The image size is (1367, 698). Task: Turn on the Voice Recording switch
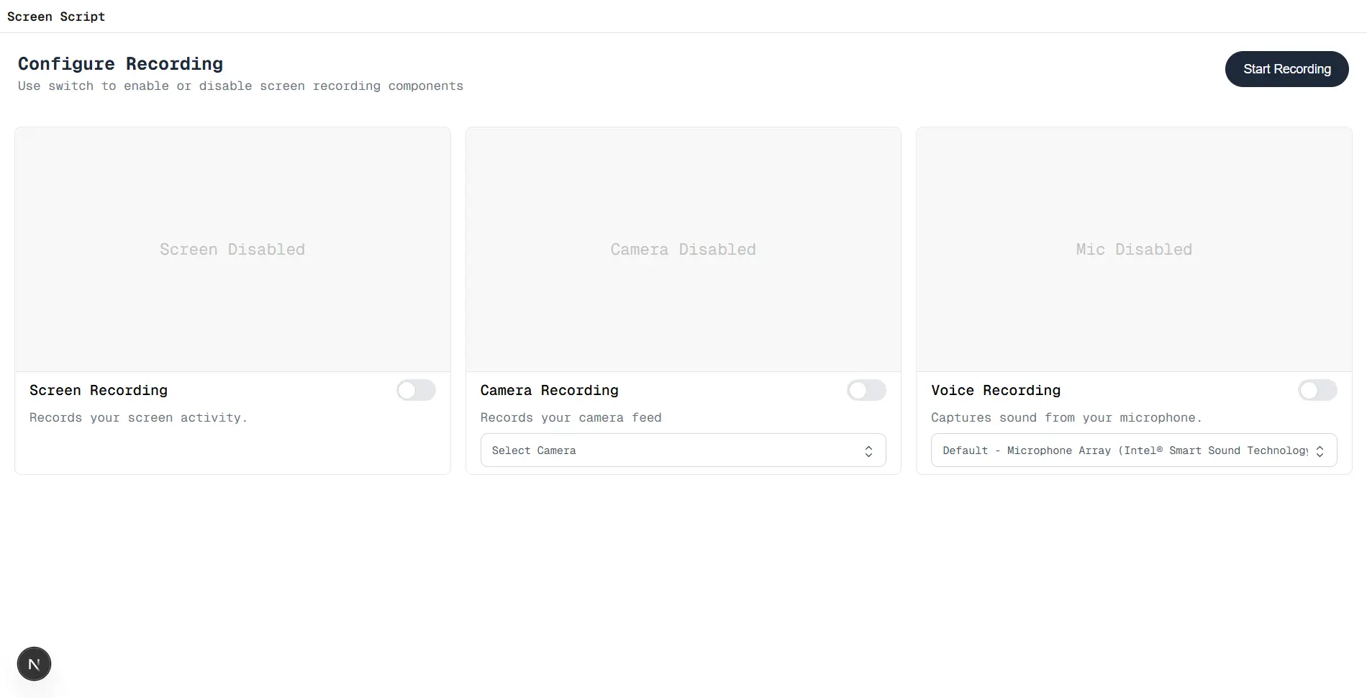[x=1317, y=390]
